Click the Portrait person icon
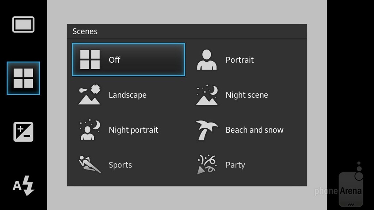 pos(207,60)
